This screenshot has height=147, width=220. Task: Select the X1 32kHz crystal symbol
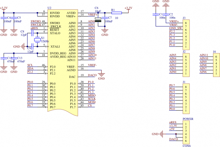coord(37,40)
